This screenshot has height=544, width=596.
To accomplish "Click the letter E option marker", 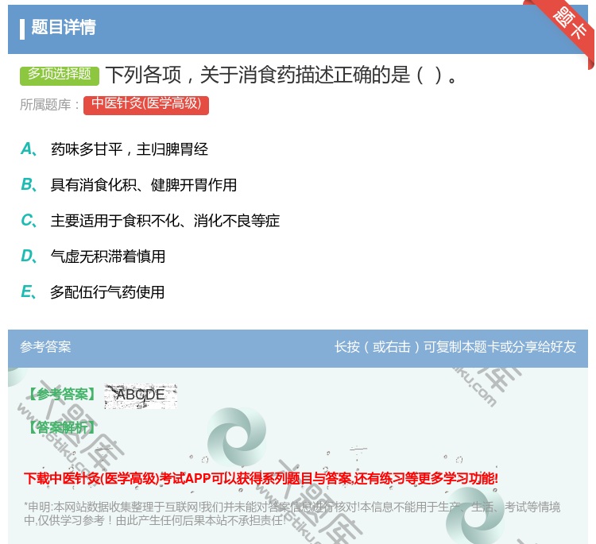I will 28,291.
